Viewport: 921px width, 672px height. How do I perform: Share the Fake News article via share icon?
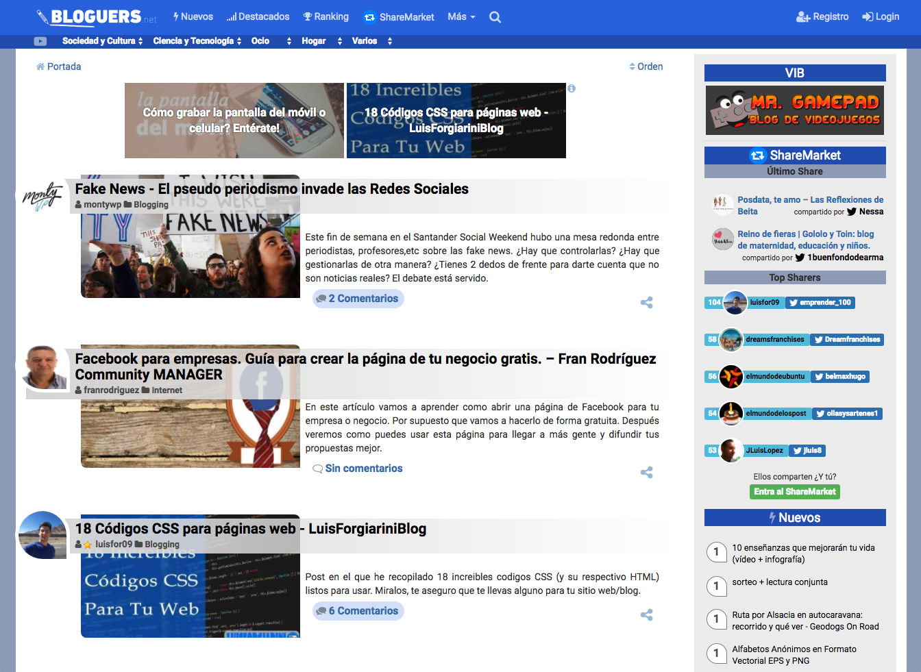[646, 302]
